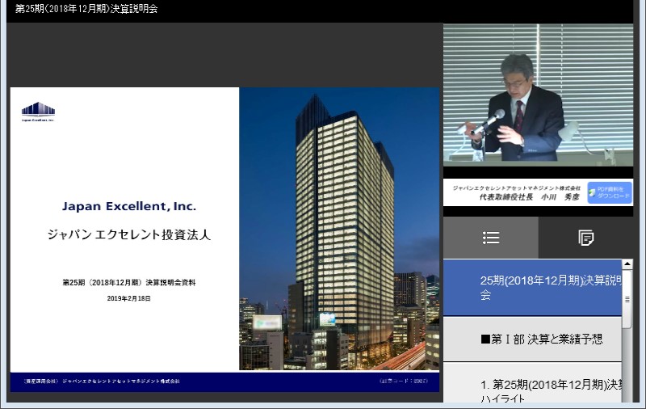Select chapter 25期(2018年12月期)決算説明会

tap(532, 288)
